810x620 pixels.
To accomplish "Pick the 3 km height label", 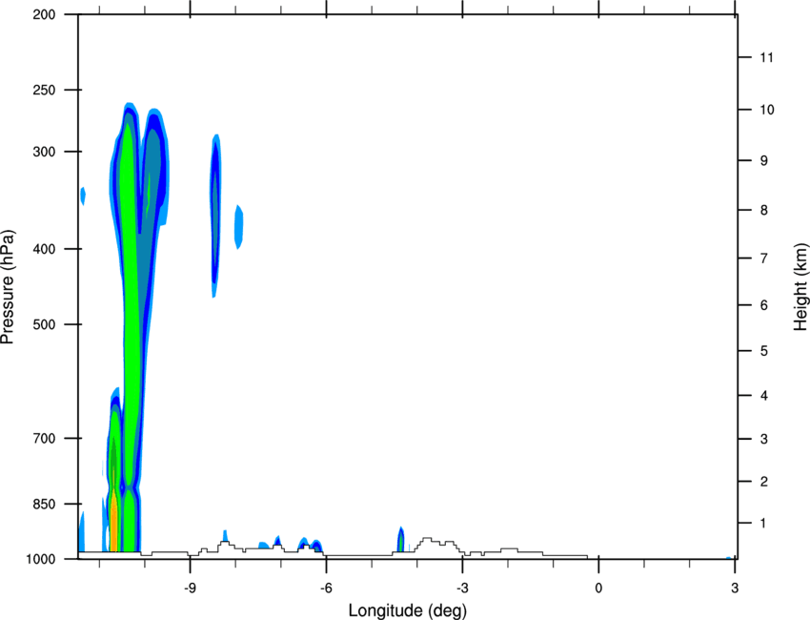I will click(763, 439).
